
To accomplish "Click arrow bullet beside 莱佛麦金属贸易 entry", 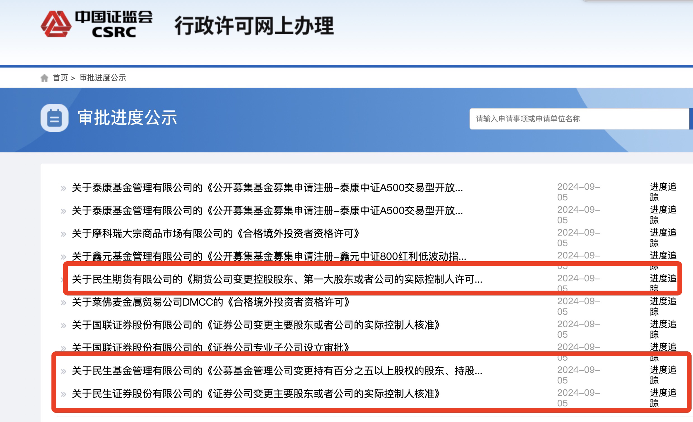I will (x=63, y=303).
